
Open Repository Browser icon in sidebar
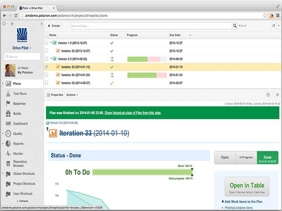tap(8, 164)
